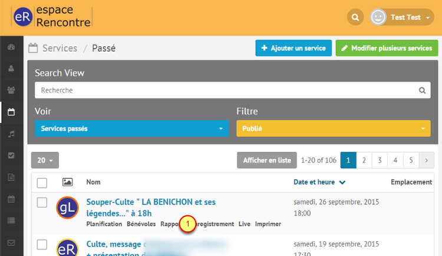The image size is (442, 256).
Task: Click the Modifier plusieurs services button
Action: [x=387, y=48]
